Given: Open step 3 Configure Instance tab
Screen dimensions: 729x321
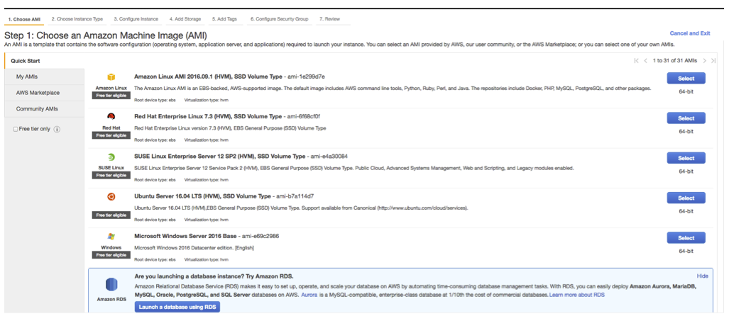Looking at the screenshot, I should tap(136, 19).
